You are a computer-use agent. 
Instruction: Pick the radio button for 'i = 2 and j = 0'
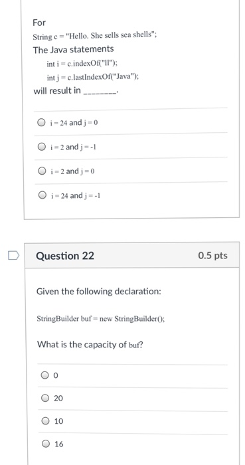pos(41,171)
